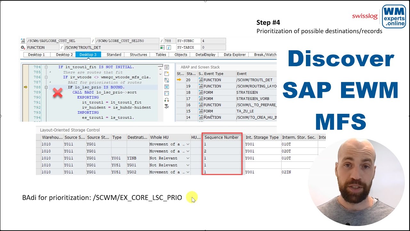The width and height of the screenshot is (410, 231).
Task: Click the FUNCTION icon in stack row 20
Action: [x=201, y=80]
